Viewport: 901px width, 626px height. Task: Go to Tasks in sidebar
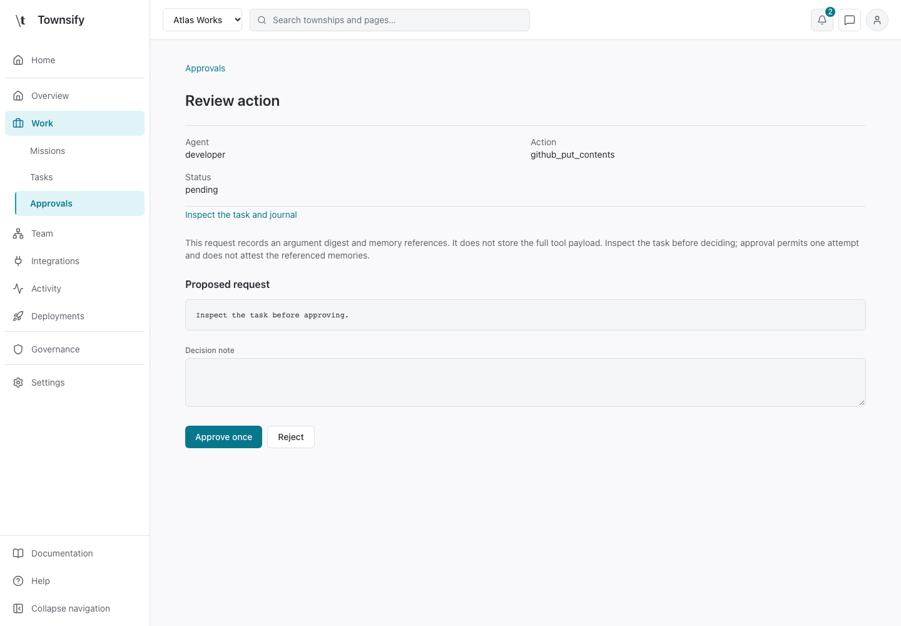click(41, 177)
